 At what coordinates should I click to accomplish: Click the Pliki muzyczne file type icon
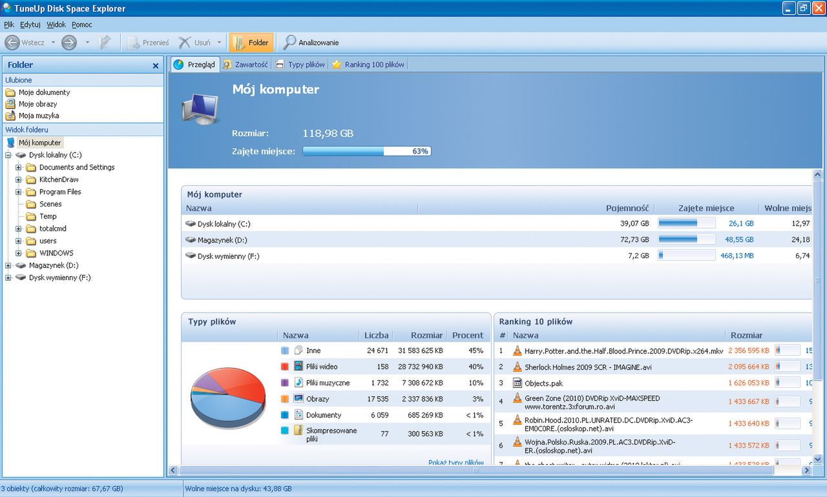(x=298, y=383)
